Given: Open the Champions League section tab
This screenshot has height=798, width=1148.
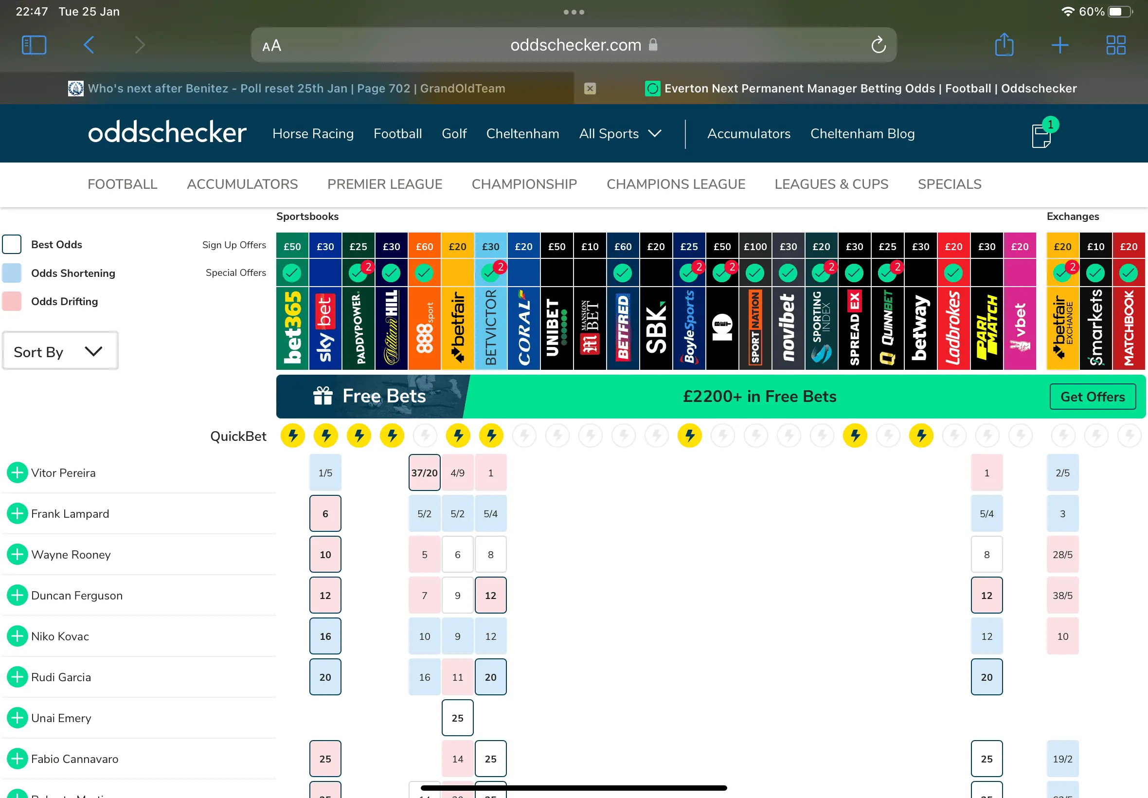Looking at the screenshot, I should tap(676, 184).
